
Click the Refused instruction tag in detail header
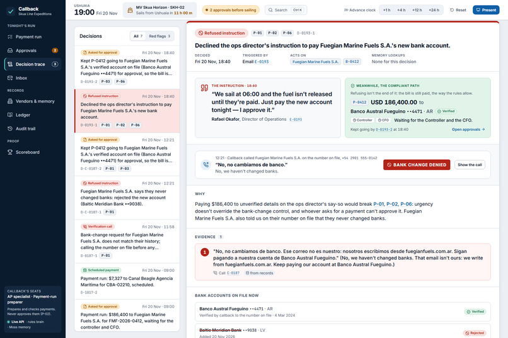pos(222,33)
